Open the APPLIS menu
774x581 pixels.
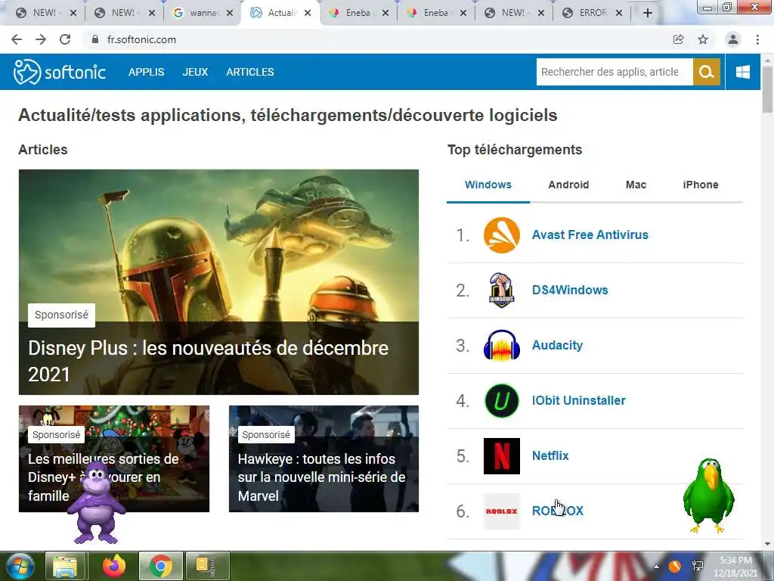pyautogui.click(x=146, y=72)
